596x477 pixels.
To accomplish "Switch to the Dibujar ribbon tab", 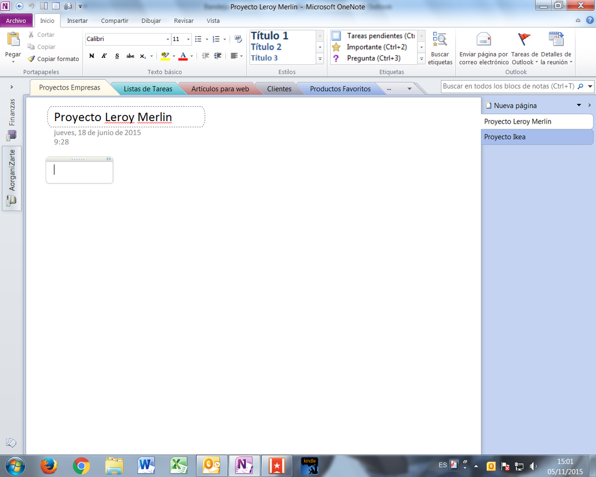I will pyautogui.click(x=151, y=21).
